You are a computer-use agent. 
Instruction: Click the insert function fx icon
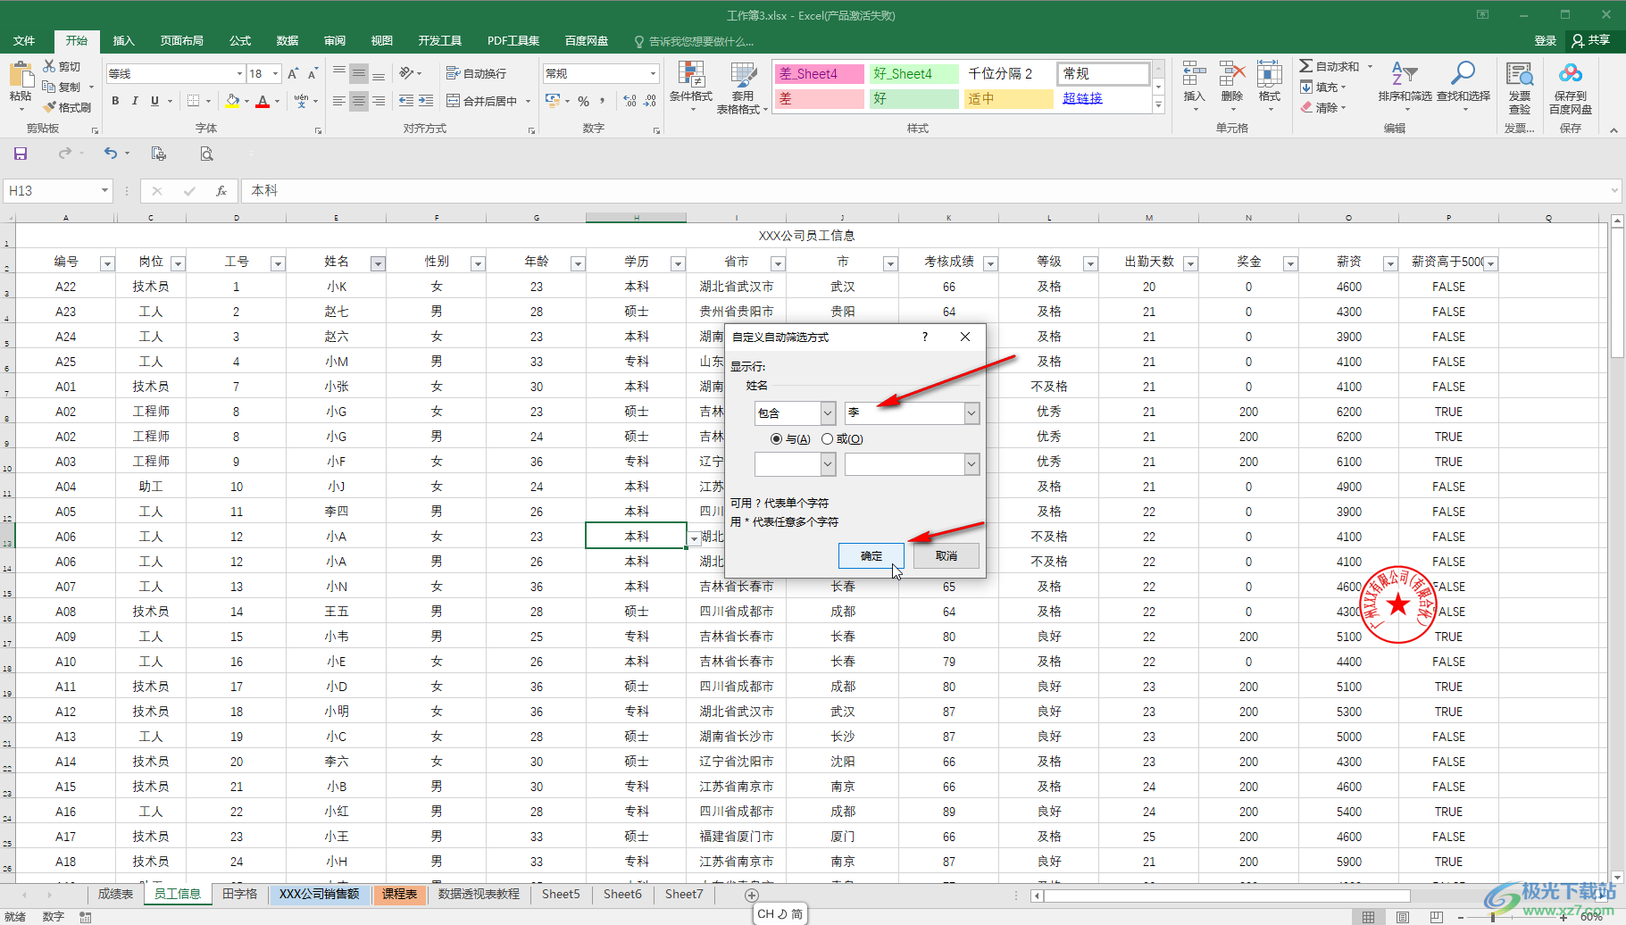[221, 191]
